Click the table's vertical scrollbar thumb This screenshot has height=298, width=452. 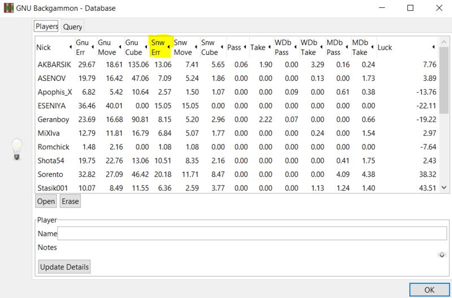tap(444, 81)
